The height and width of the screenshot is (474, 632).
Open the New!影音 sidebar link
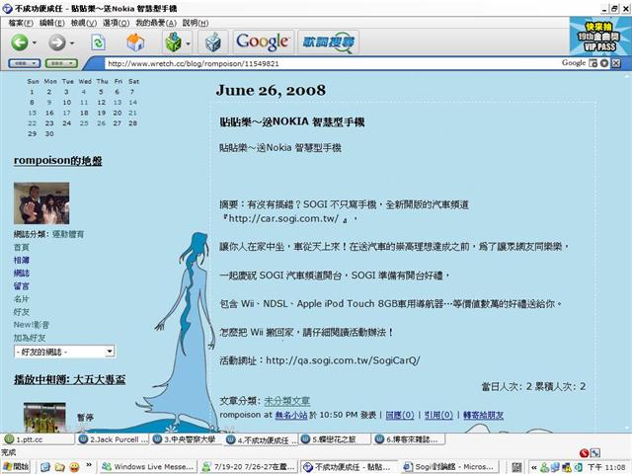pos(32,325)
